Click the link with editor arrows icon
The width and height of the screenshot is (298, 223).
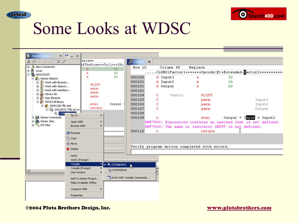click(64, 61)
